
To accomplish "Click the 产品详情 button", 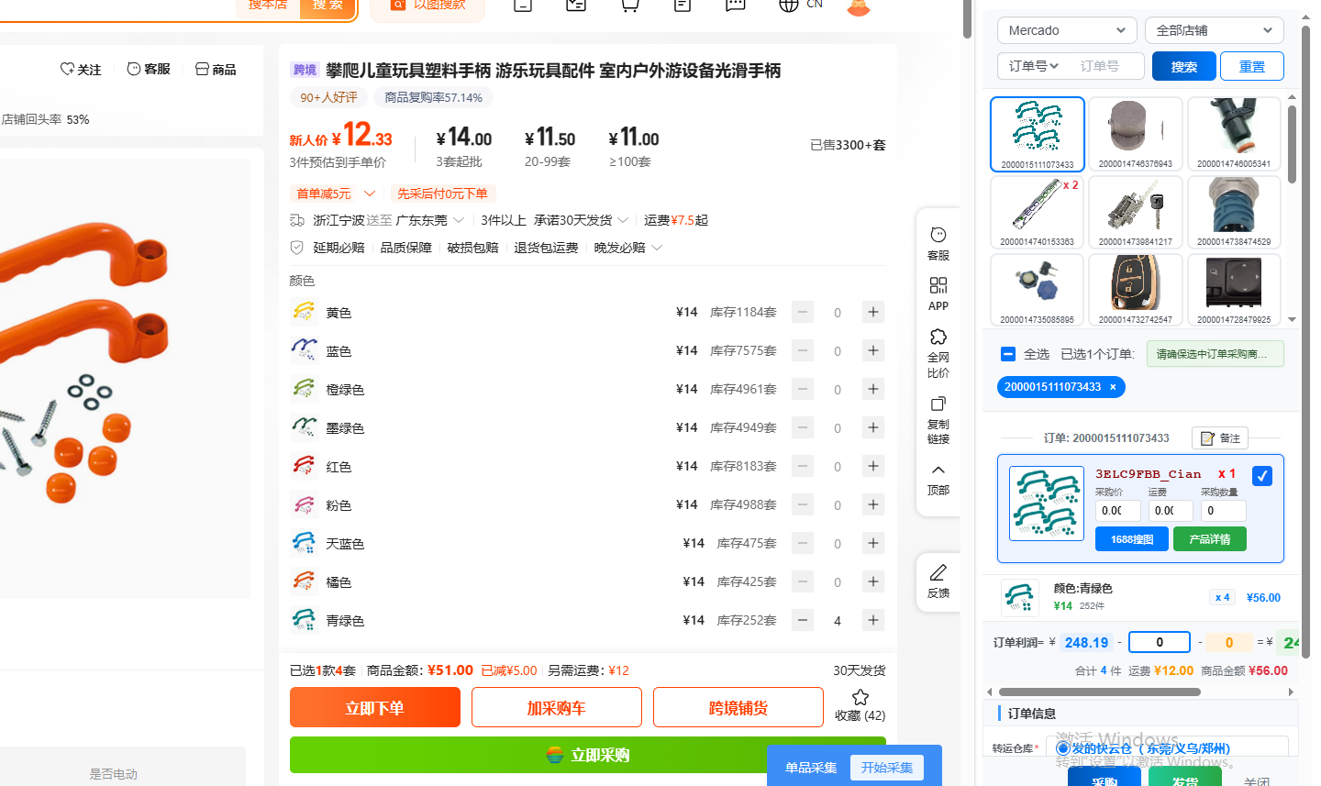I will click(x=1210, y=539).
